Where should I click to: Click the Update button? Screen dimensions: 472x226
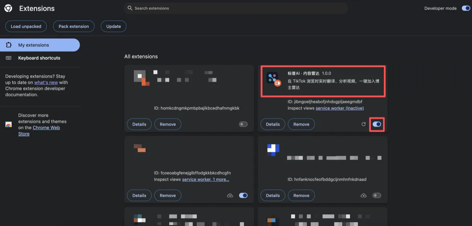point(114,26)
